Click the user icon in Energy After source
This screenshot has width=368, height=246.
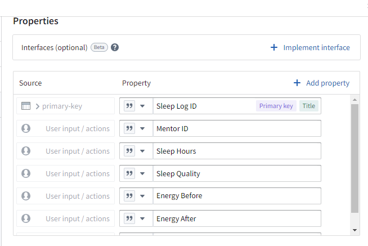(26, 218)
